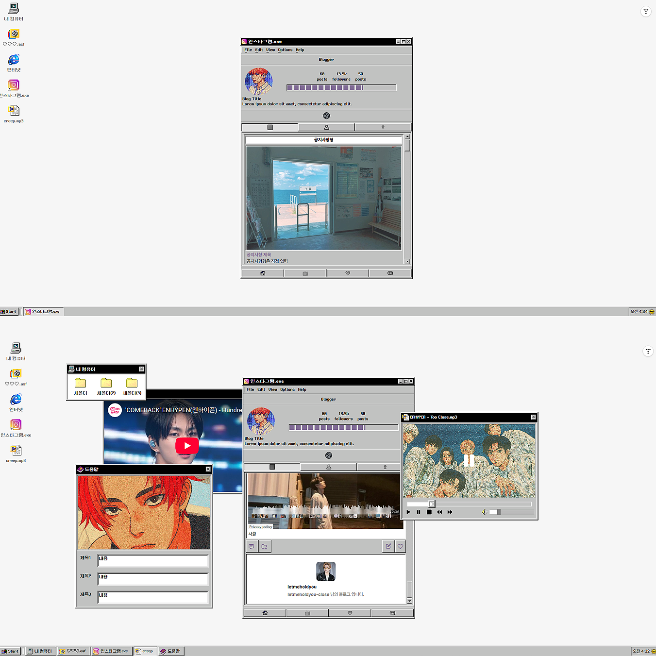Viewport: 656px width, 656px height.
Task: Open creep.mp3 icon on music-player desktop
Action: 16,454
